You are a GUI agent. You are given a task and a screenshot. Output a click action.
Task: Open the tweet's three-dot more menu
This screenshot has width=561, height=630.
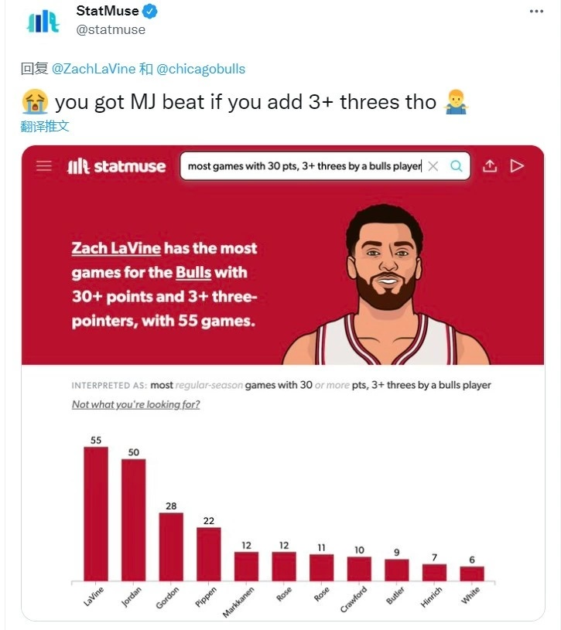(536, 12)
